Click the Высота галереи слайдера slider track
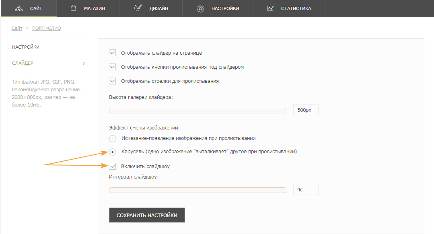 (197, 111)
